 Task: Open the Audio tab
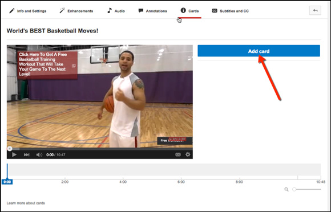point(116,11)
